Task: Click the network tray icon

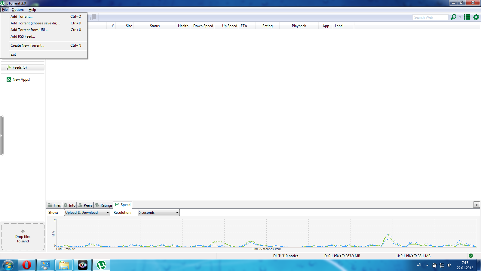Action: (442, 265)
